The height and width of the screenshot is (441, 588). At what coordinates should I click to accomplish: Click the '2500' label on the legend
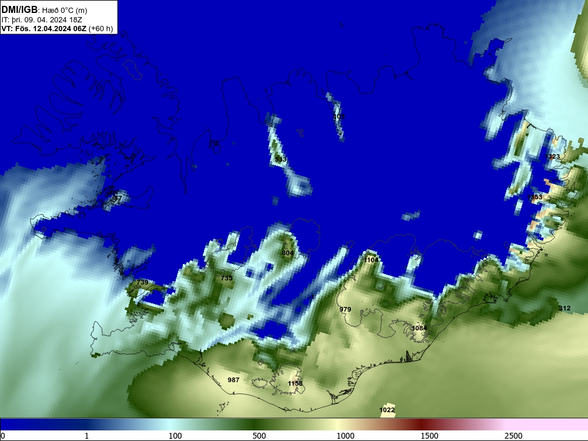click(513, 436)
